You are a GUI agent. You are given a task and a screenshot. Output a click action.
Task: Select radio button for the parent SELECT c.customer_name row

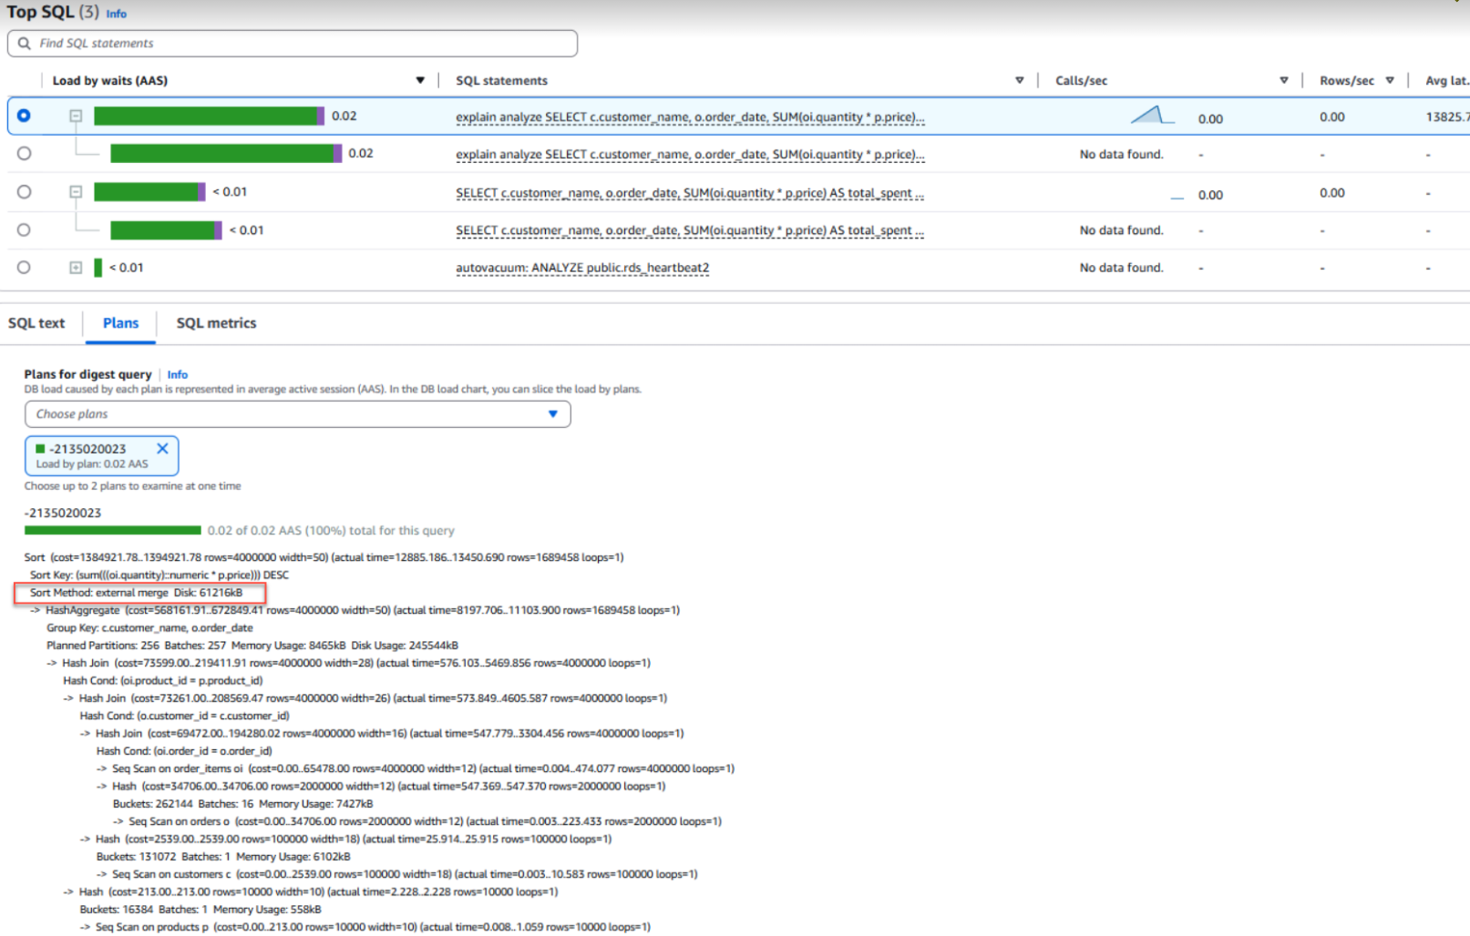point(24,192)
